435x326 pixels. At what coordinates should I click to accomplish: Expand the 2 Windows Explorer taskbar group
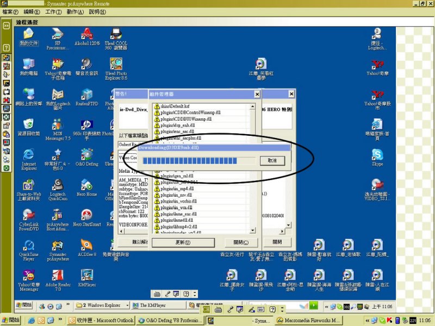(x=102, y=305)
